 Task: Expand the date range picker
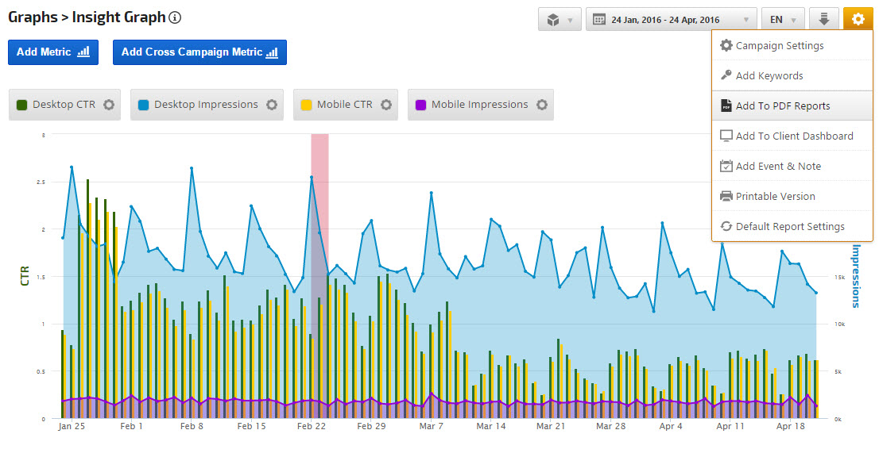click(x=671, y=19)
